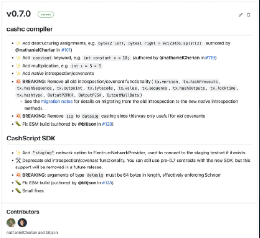Open @nathanielCherian mention in destructuring item
Screen dimensions: 260x238
coord(36,50)
